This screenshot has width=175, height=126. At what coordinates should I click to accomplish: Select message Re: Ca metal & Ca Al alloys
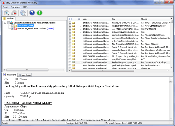pyautogui.click(x=153, y=63)
